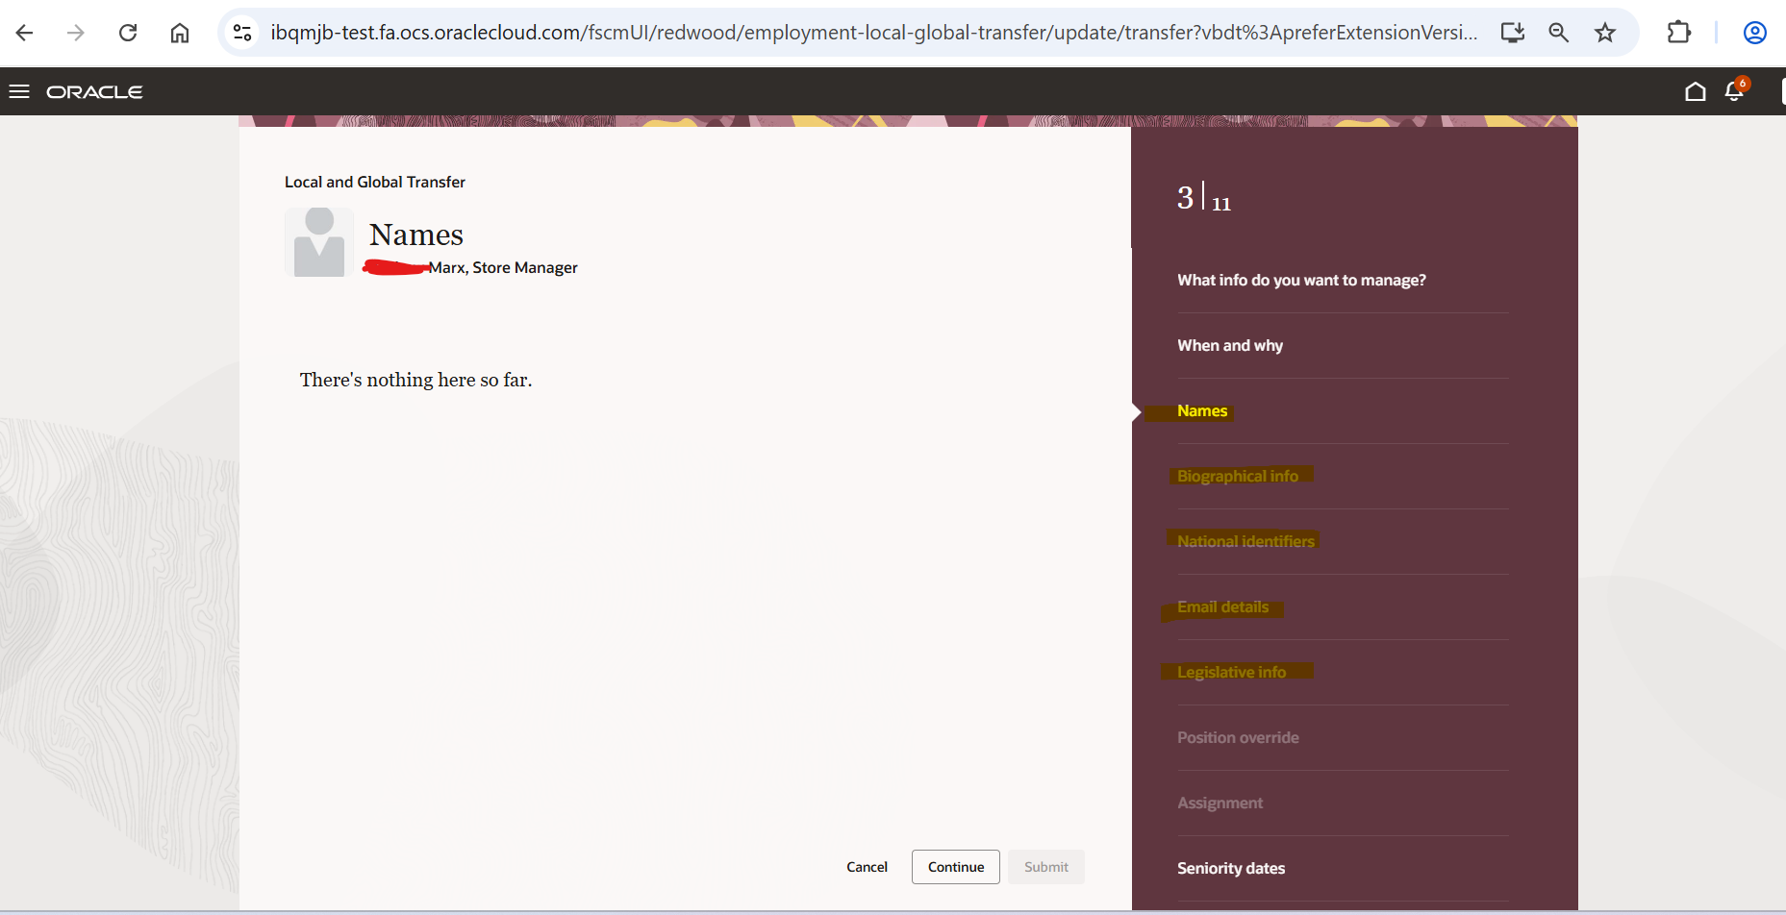Open the Chrome account profile icon

click(x=1754, y=32)
